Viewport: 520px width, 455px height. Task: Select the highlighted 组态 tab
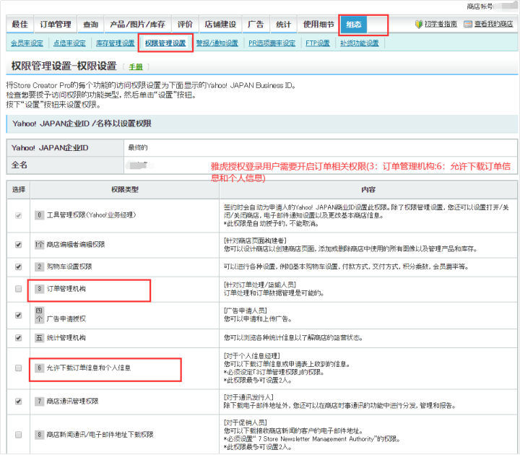(353, 25)
